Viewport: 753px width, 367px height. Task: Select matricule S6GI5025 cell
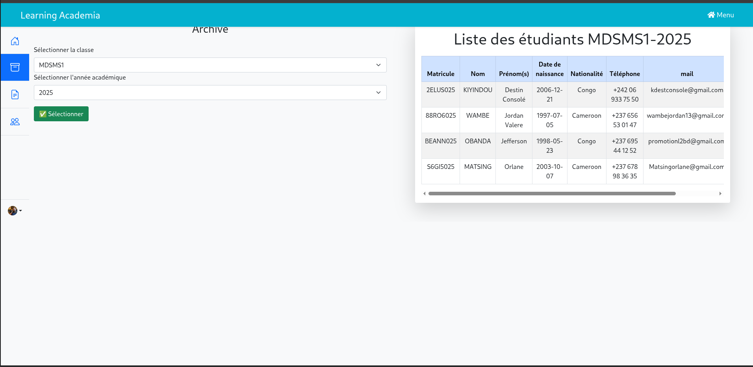pyautogui.click(x=440, y=167)
